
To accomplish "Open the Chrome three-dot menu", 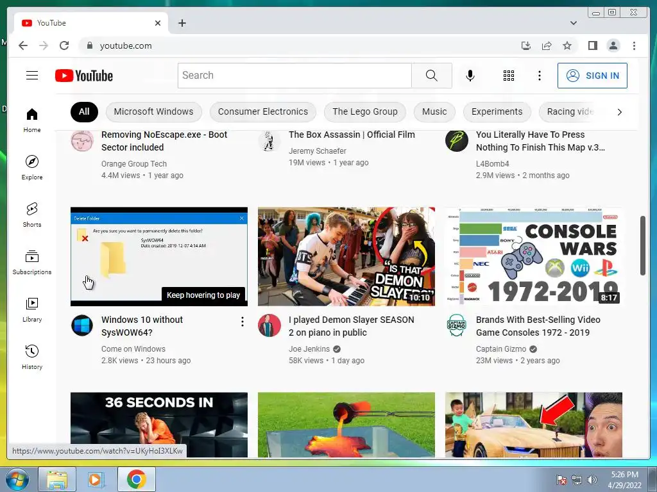I will point(634,45).
